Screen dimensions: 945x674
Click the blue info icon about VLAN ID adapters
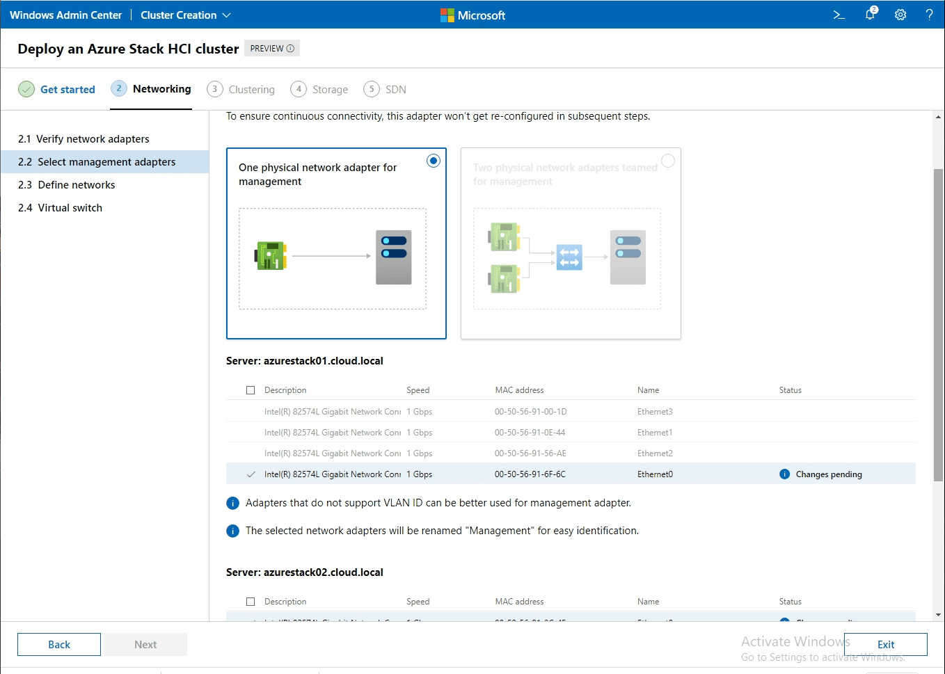coord(232,503)
